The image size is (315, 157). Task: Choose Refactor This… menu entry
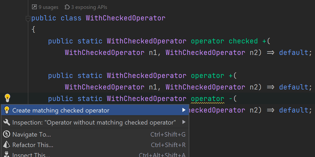tap(95, 145)
